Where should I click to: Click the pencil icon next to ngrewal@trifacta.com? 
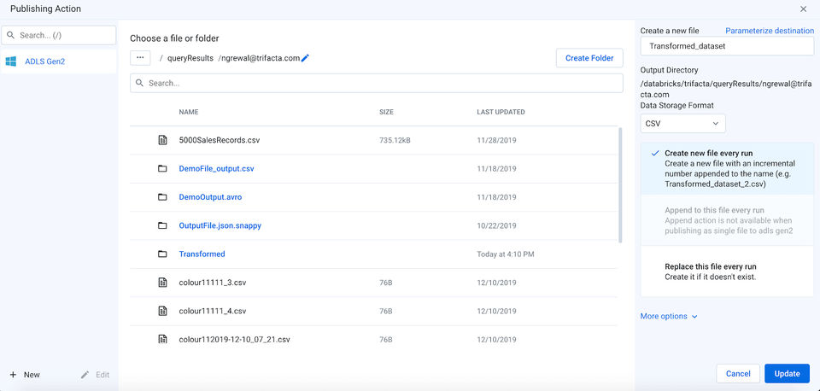[x=306, y=58]
